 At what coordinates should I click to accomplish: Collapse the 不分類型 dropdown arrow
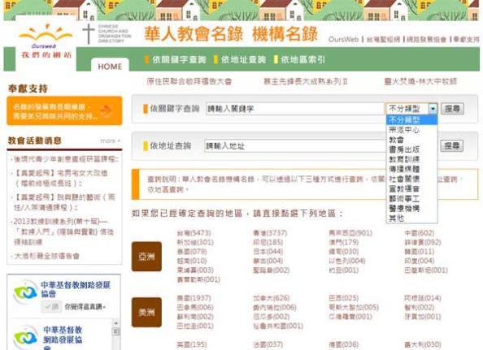point(433,109)
